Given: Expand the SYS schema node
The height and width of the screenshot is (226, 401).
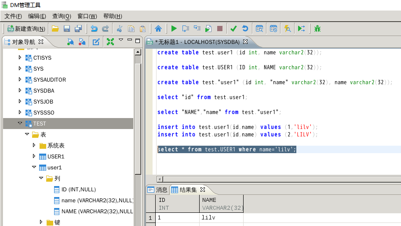Looking at the screenshot, I should (x=20, y=68).
